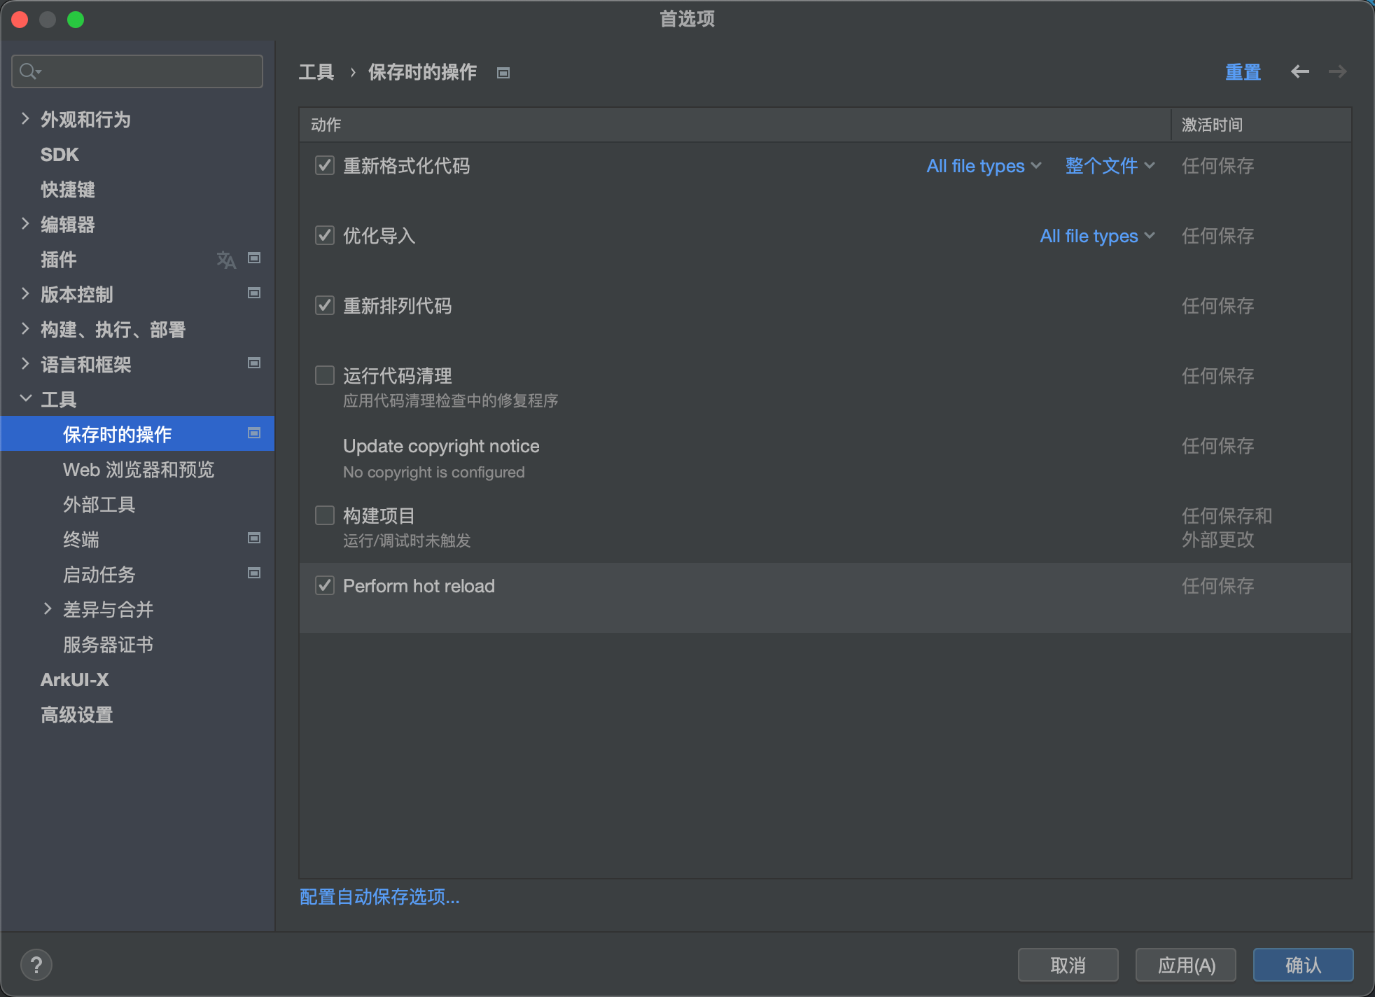Uncheck 重新格式化代码 checkbox
1375x997 pixels.
[x=325, y=165]
